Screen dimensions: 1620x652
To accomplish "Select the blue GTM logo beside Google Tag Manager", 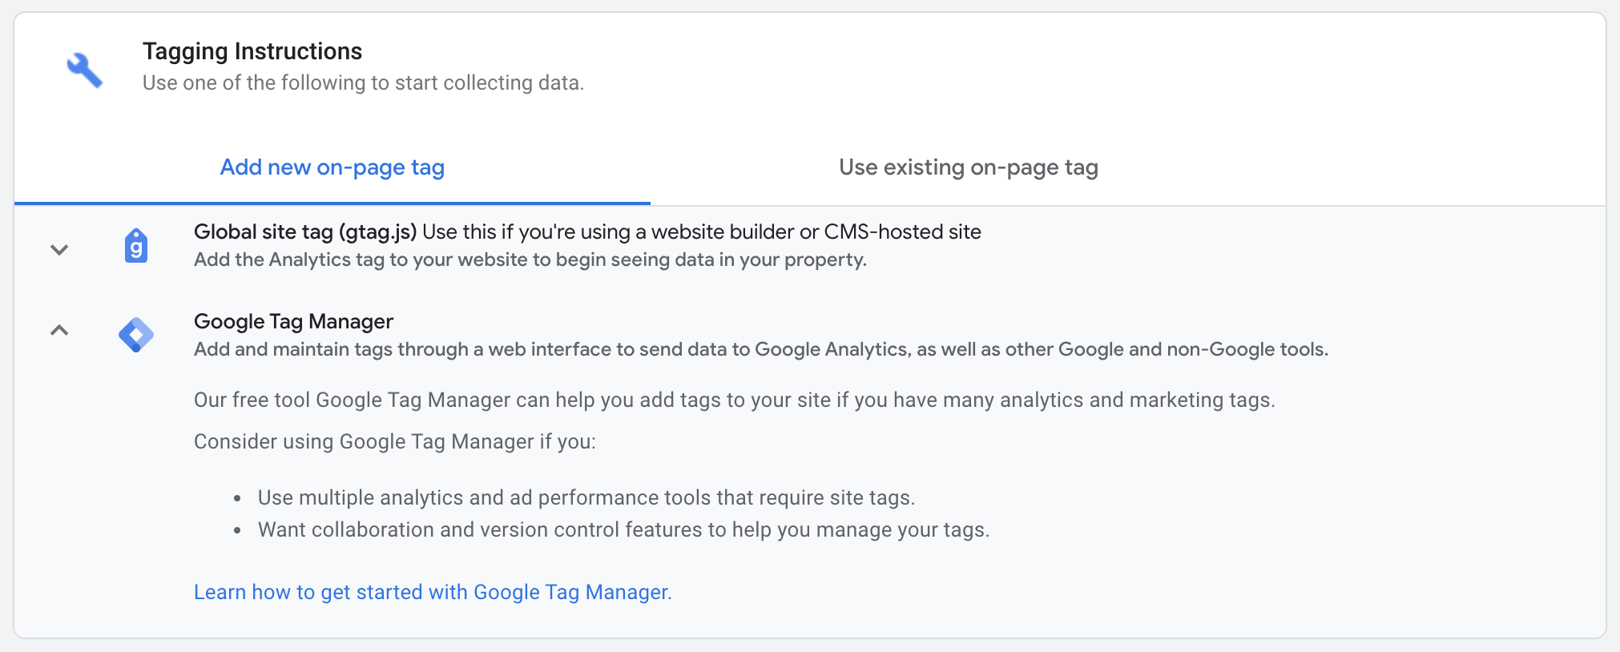I will click(x=135, y=334).
